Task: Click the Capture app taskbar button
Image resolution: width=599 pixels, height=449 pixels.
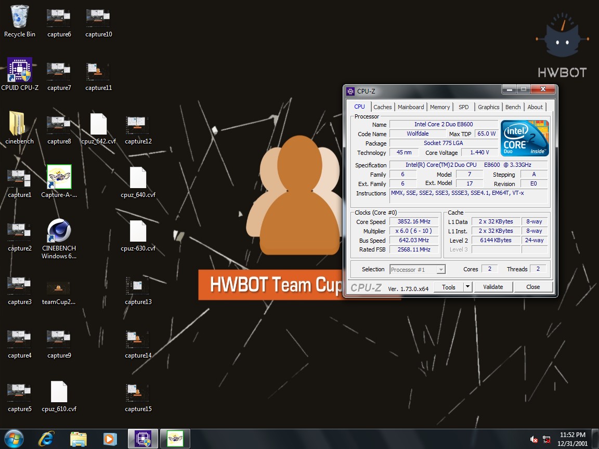Action: coord(175,439)
